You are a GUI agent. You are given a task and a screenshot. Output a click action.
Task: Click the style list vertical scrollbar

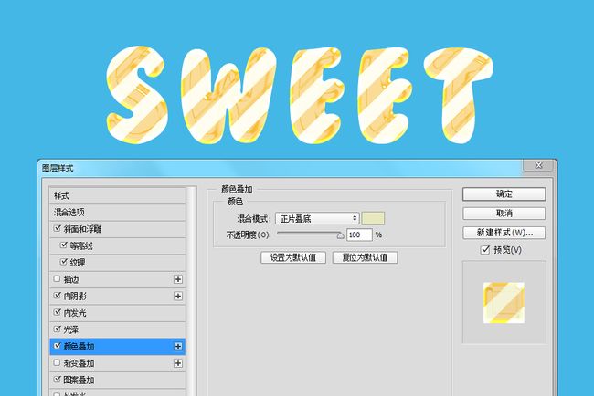pos(192,291)
